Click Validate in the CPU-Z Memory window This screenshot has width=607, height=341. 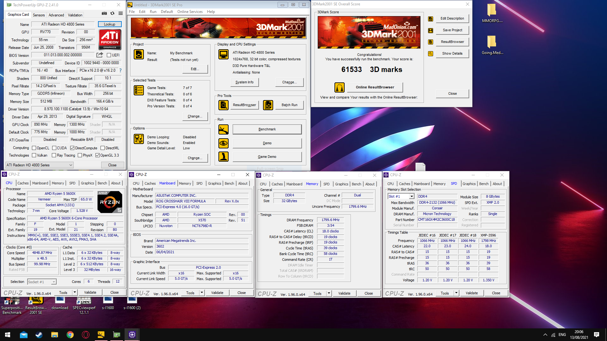(344, 294)
